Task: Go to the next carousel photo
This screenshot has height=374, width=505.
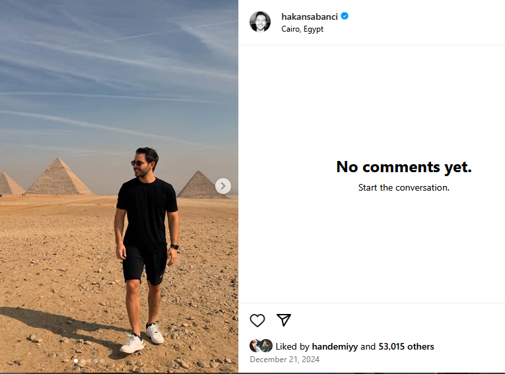Action: pyautogui.click(x=223, y=186)
